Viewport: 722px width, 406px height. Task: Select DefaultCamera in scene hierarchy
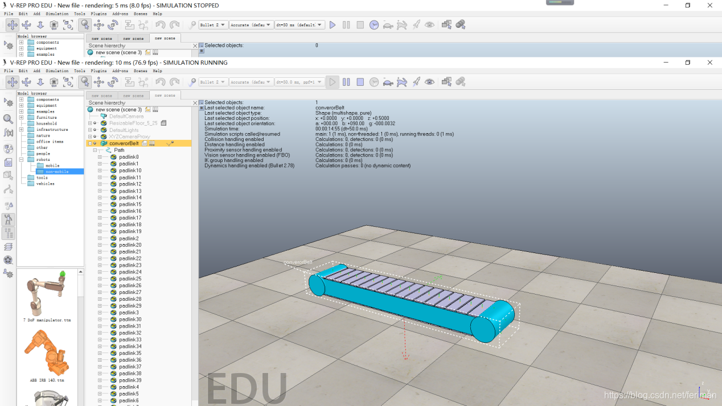click(126, 117)
